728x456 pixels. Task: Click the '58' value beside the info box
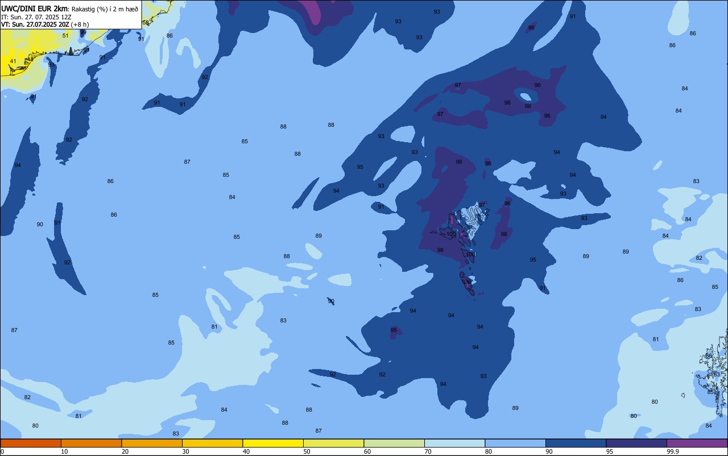tap(146, 23)
